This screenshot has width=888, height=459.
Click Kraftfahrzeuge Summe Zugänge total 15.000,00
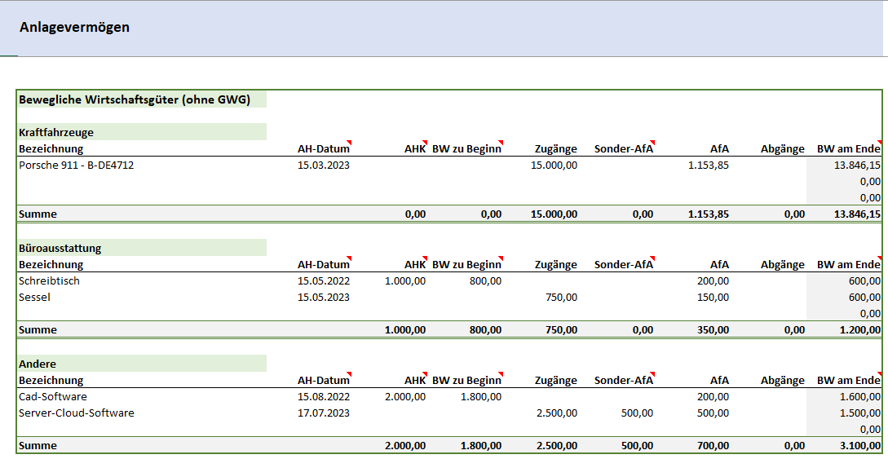pyautogui.click(x=554, y=214)
